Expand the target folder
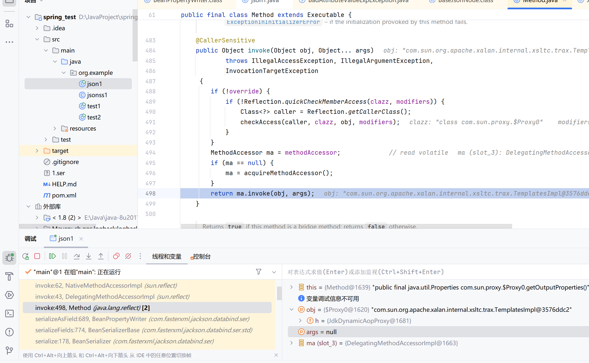This screenshot has height=363, width=589. (x=37, y=151)
